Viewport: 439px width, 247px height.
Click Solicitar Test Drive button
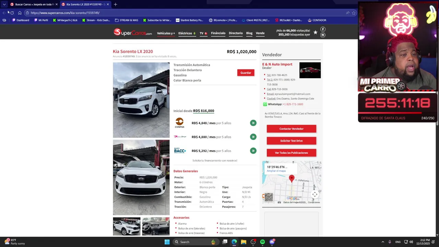[x=292, y=141]
